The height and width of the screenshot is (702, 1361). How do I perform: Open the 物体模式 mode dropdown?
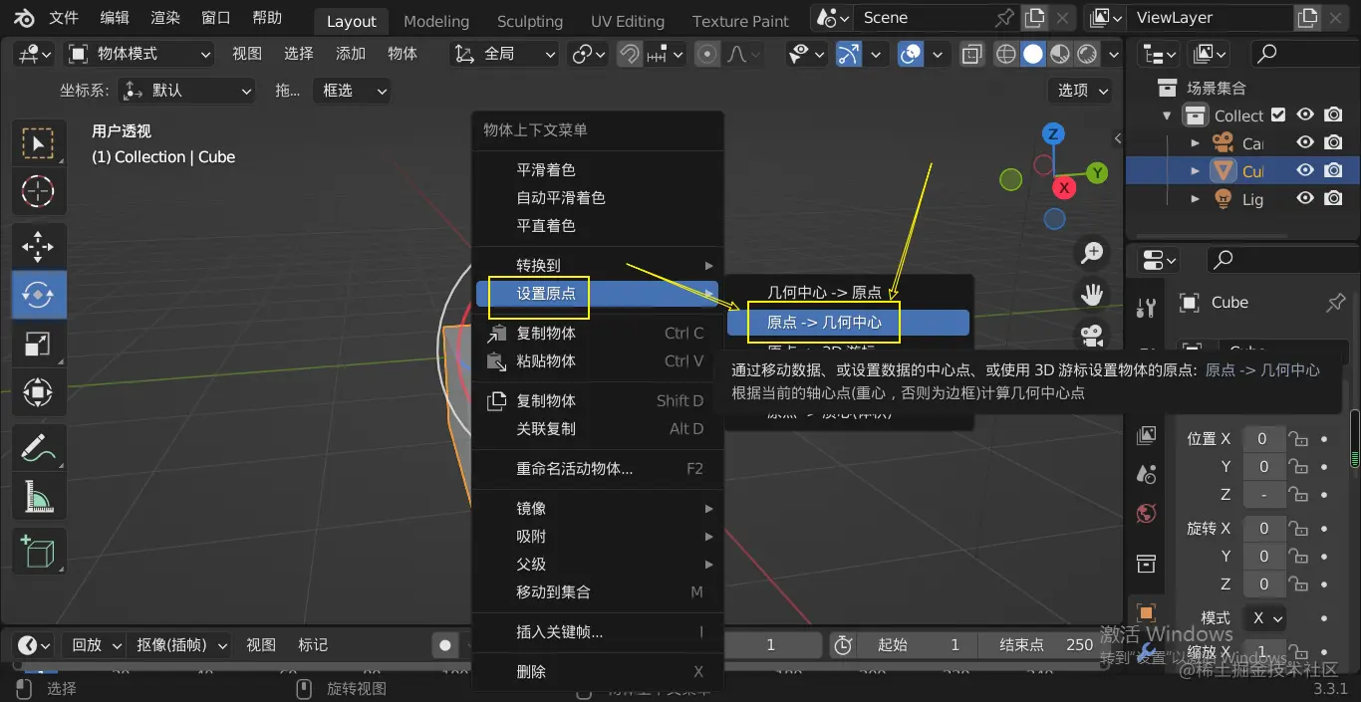click(x=139, y=54)
